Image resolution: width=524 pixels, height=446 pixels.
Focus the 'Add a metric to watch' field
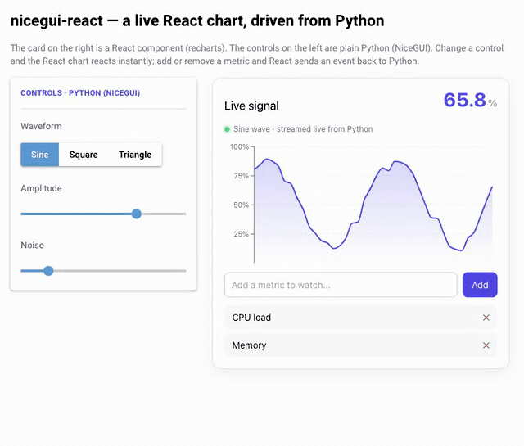(x=341, y=285)
